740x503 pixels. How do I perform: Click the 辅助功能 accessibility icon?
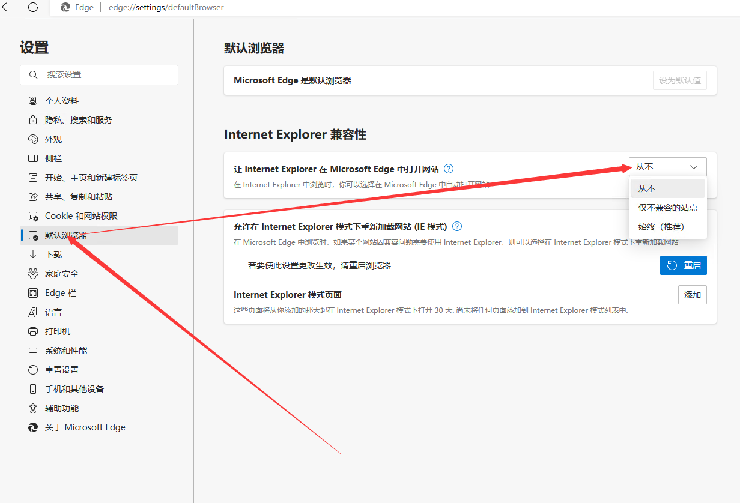point(33,408)
